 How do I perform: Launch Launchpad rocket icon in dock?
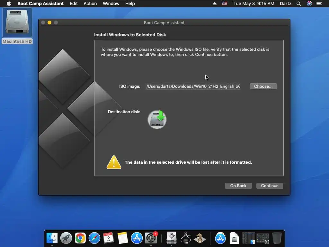66,238
